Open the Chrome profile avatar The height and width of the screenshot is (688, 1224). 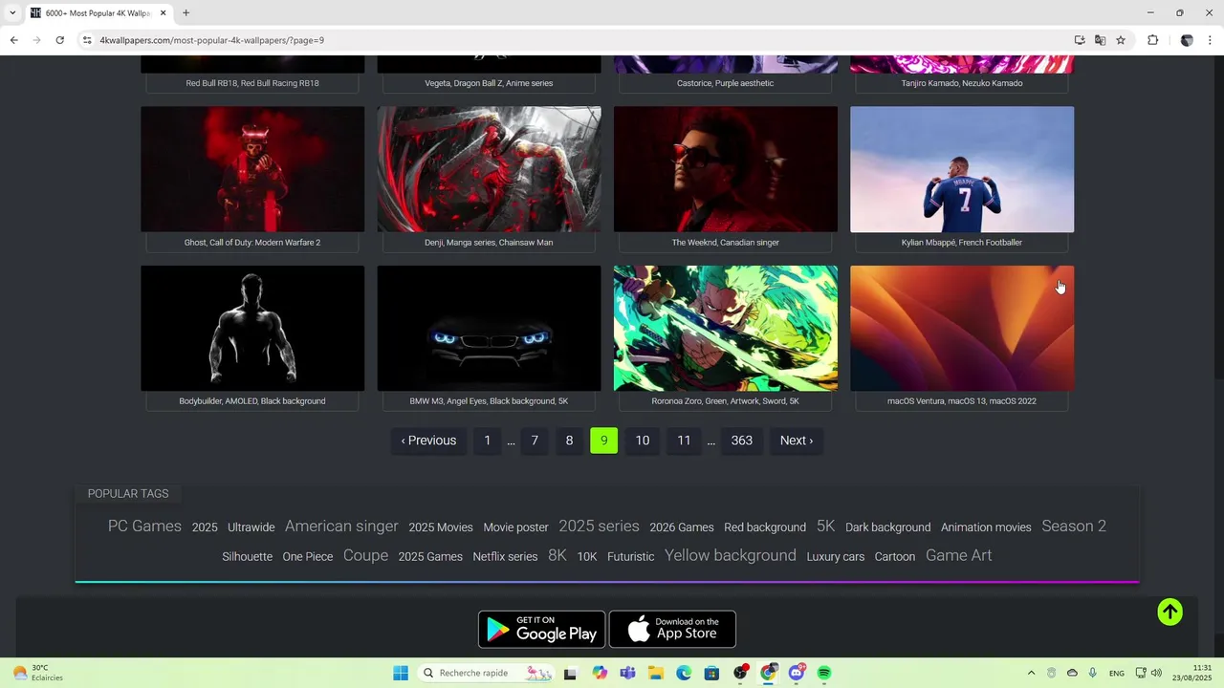tap(1187, 40)
